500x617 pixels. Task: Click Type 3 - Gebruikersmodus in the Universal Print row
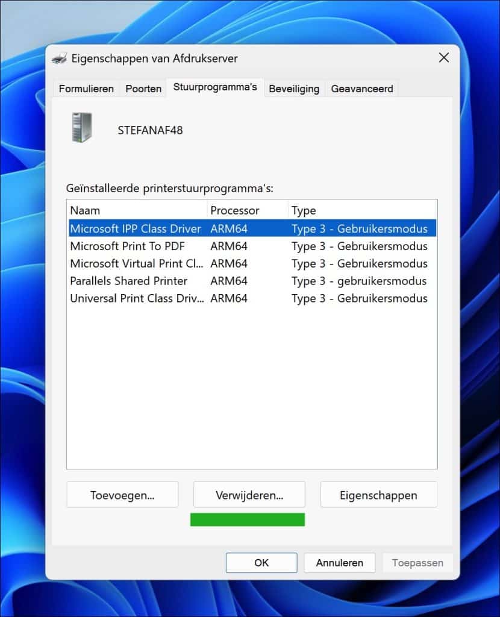click(x=359, y=298)
